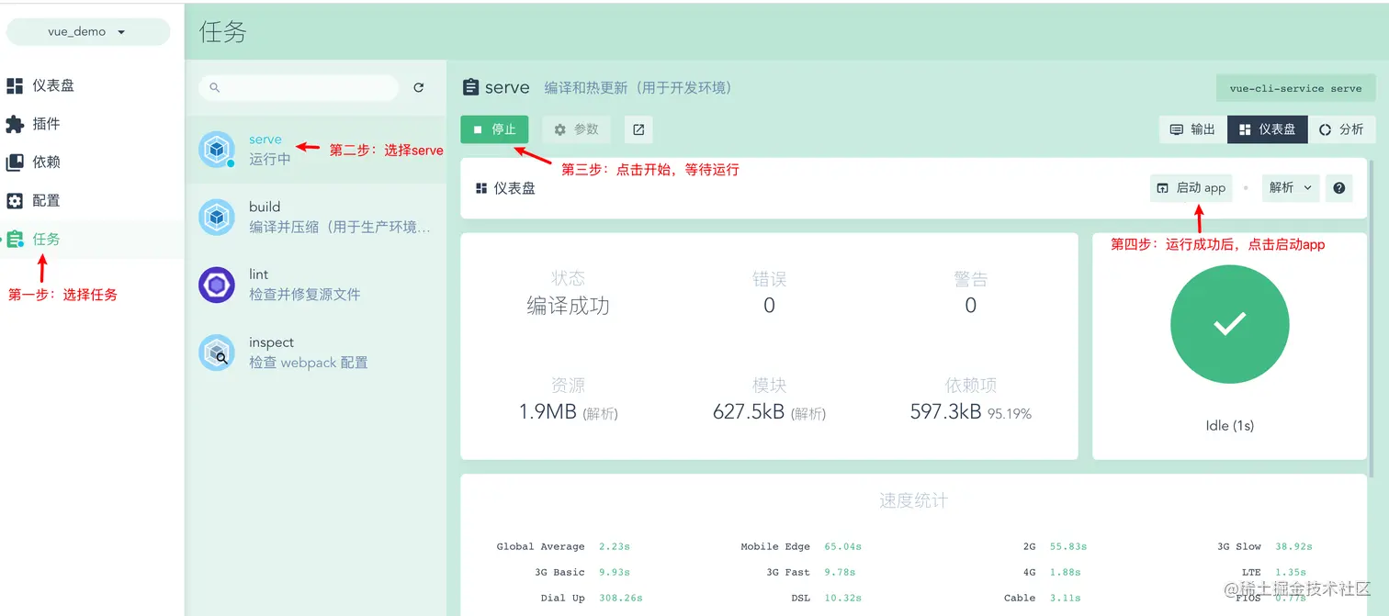1389x616 pixels.
Task: Click the Cable 3.11s value
Action: [1064, 598]
